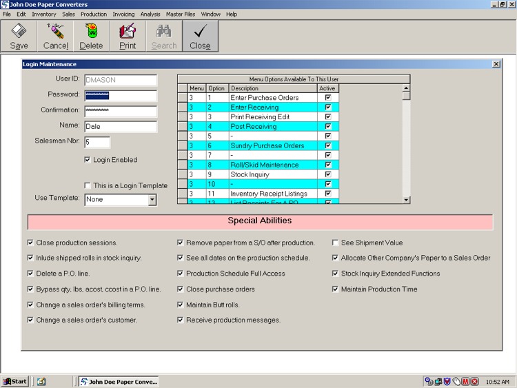Click in the Password field
The height and width of the screenshot is (388, 517).
coord(121,96)
